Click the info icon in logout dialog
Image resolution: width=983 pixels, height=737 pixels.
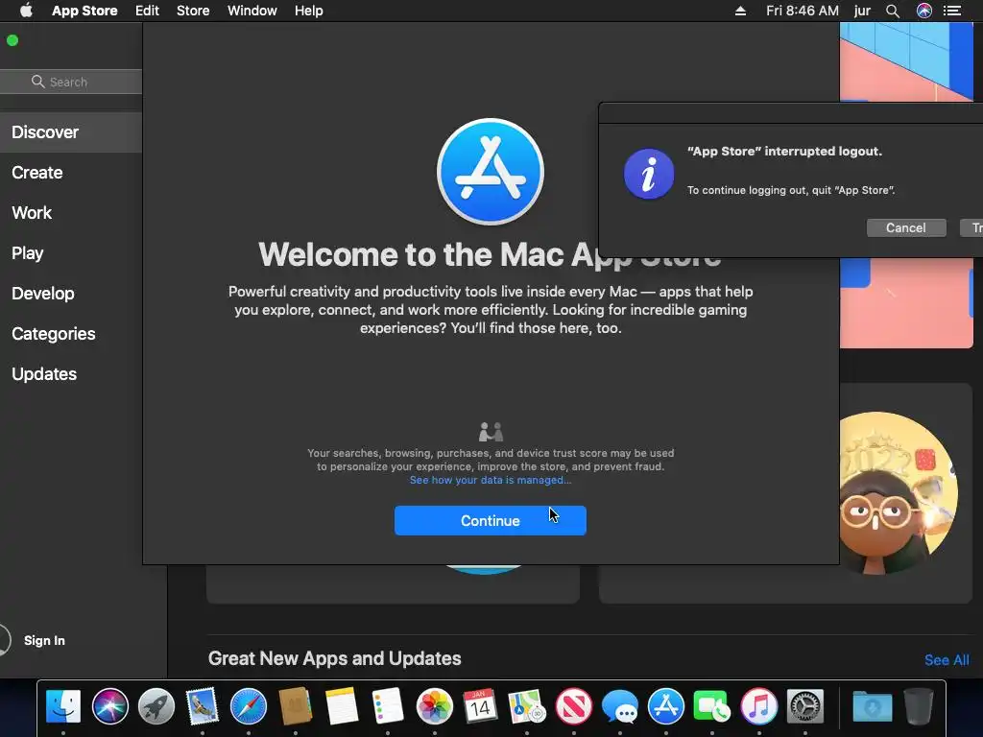649,174
